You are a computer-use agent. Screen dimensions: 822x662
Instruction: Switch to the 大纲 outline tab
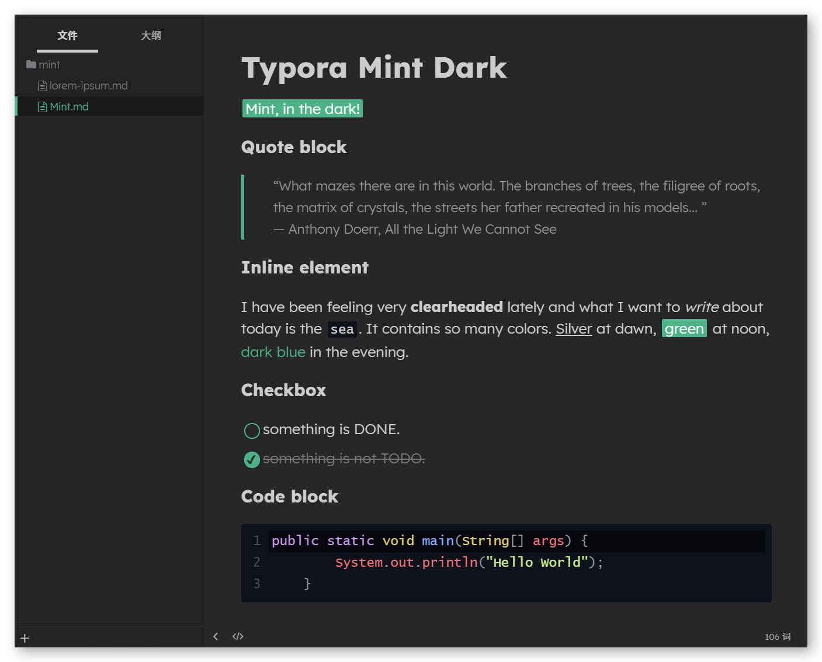coord(151,36)
